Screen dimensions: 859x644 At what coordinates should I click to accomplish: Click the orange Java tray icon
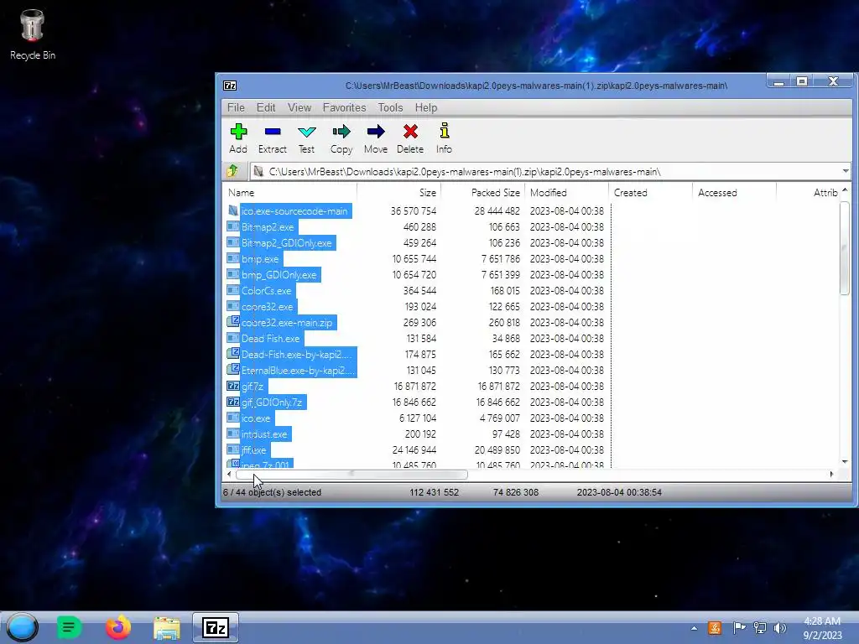point(715,628)
